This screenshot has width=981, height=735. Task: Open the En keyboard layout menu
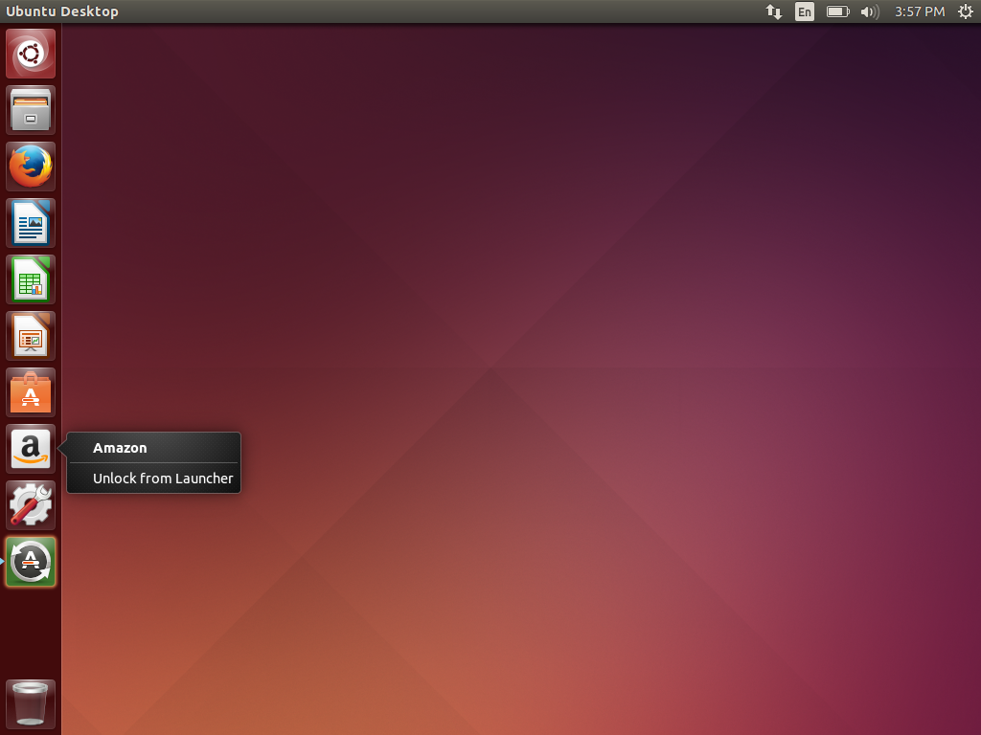pyautogui.click(x=805, y=11)
